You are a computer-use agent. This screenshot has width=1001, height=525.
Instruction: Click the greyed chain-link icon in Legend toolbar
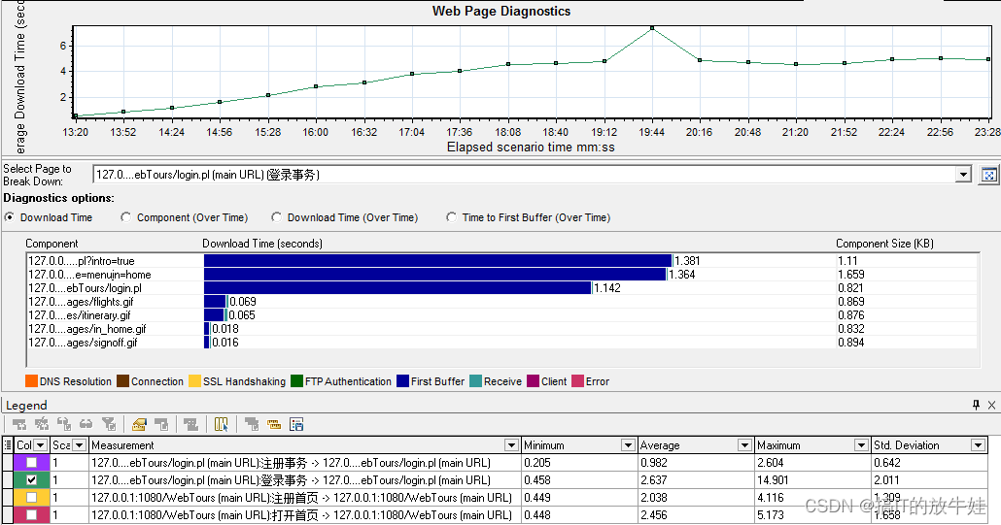tap(86, 424)
